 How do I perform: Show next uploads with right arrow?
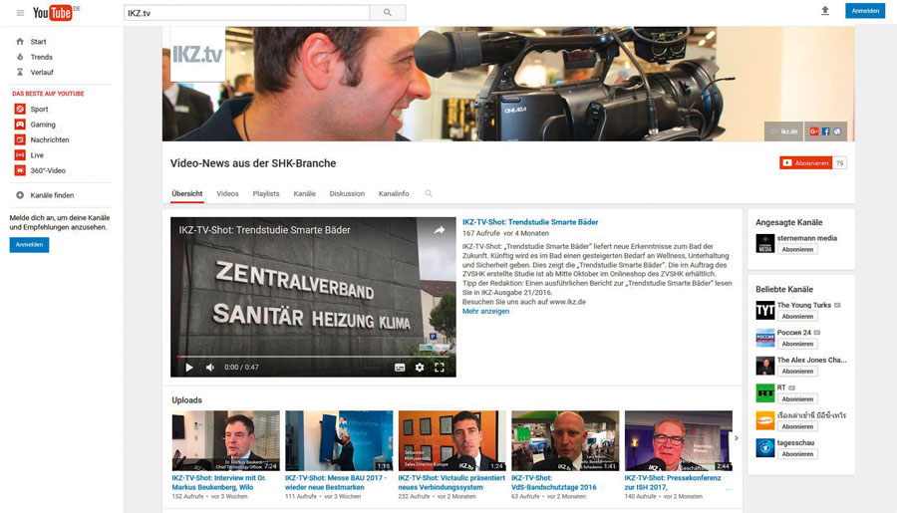737,438
